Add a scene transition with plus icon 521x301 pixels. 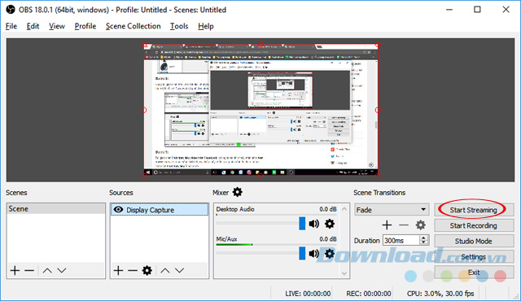coord(387,225)
